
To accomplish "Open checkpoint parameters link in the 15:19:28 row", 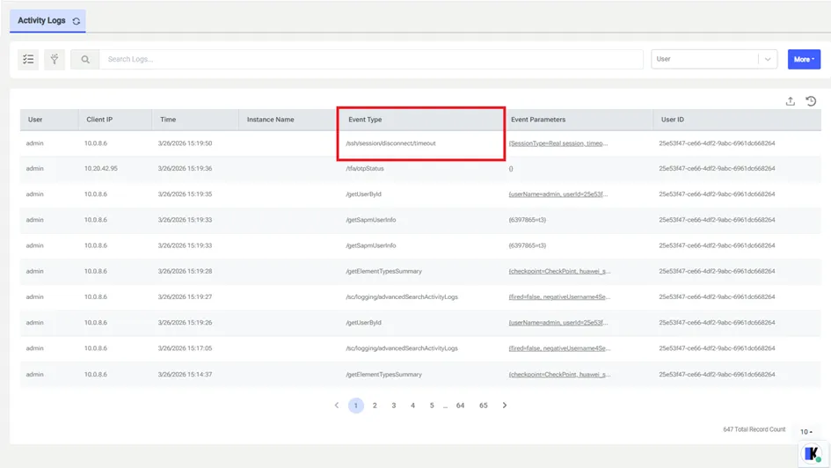I will [559, 271].
